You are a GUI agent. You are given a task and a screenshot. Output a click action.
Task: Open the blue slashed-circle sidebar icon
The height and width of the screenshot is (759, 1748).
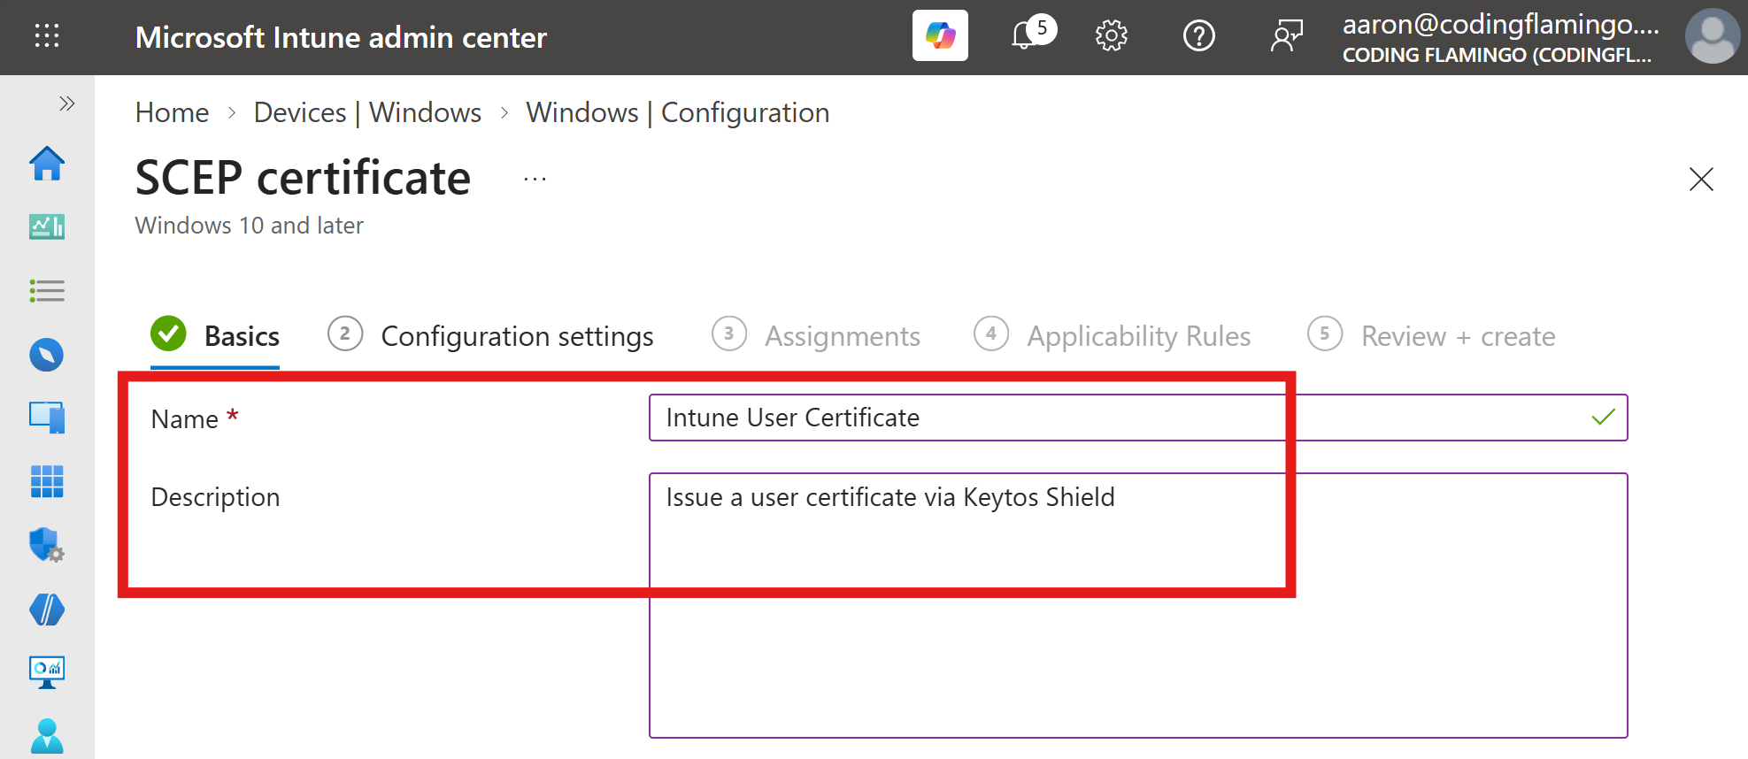47,609
